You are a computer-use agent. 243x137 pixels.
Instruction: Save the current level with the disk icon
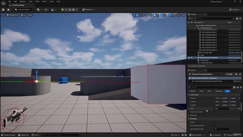(3, 10)
